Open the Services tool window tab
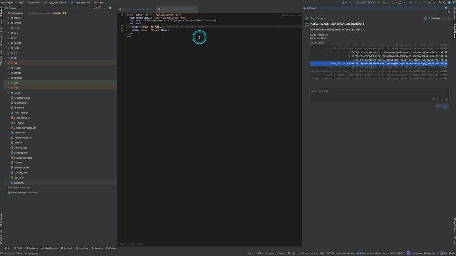Screen dimensions: 456x256 tap(97, 248)
